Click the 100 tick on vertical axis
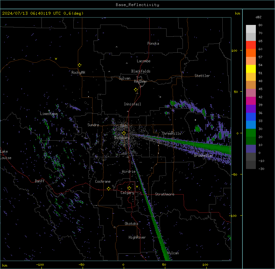The image size is (275, 269). point(234,50)
